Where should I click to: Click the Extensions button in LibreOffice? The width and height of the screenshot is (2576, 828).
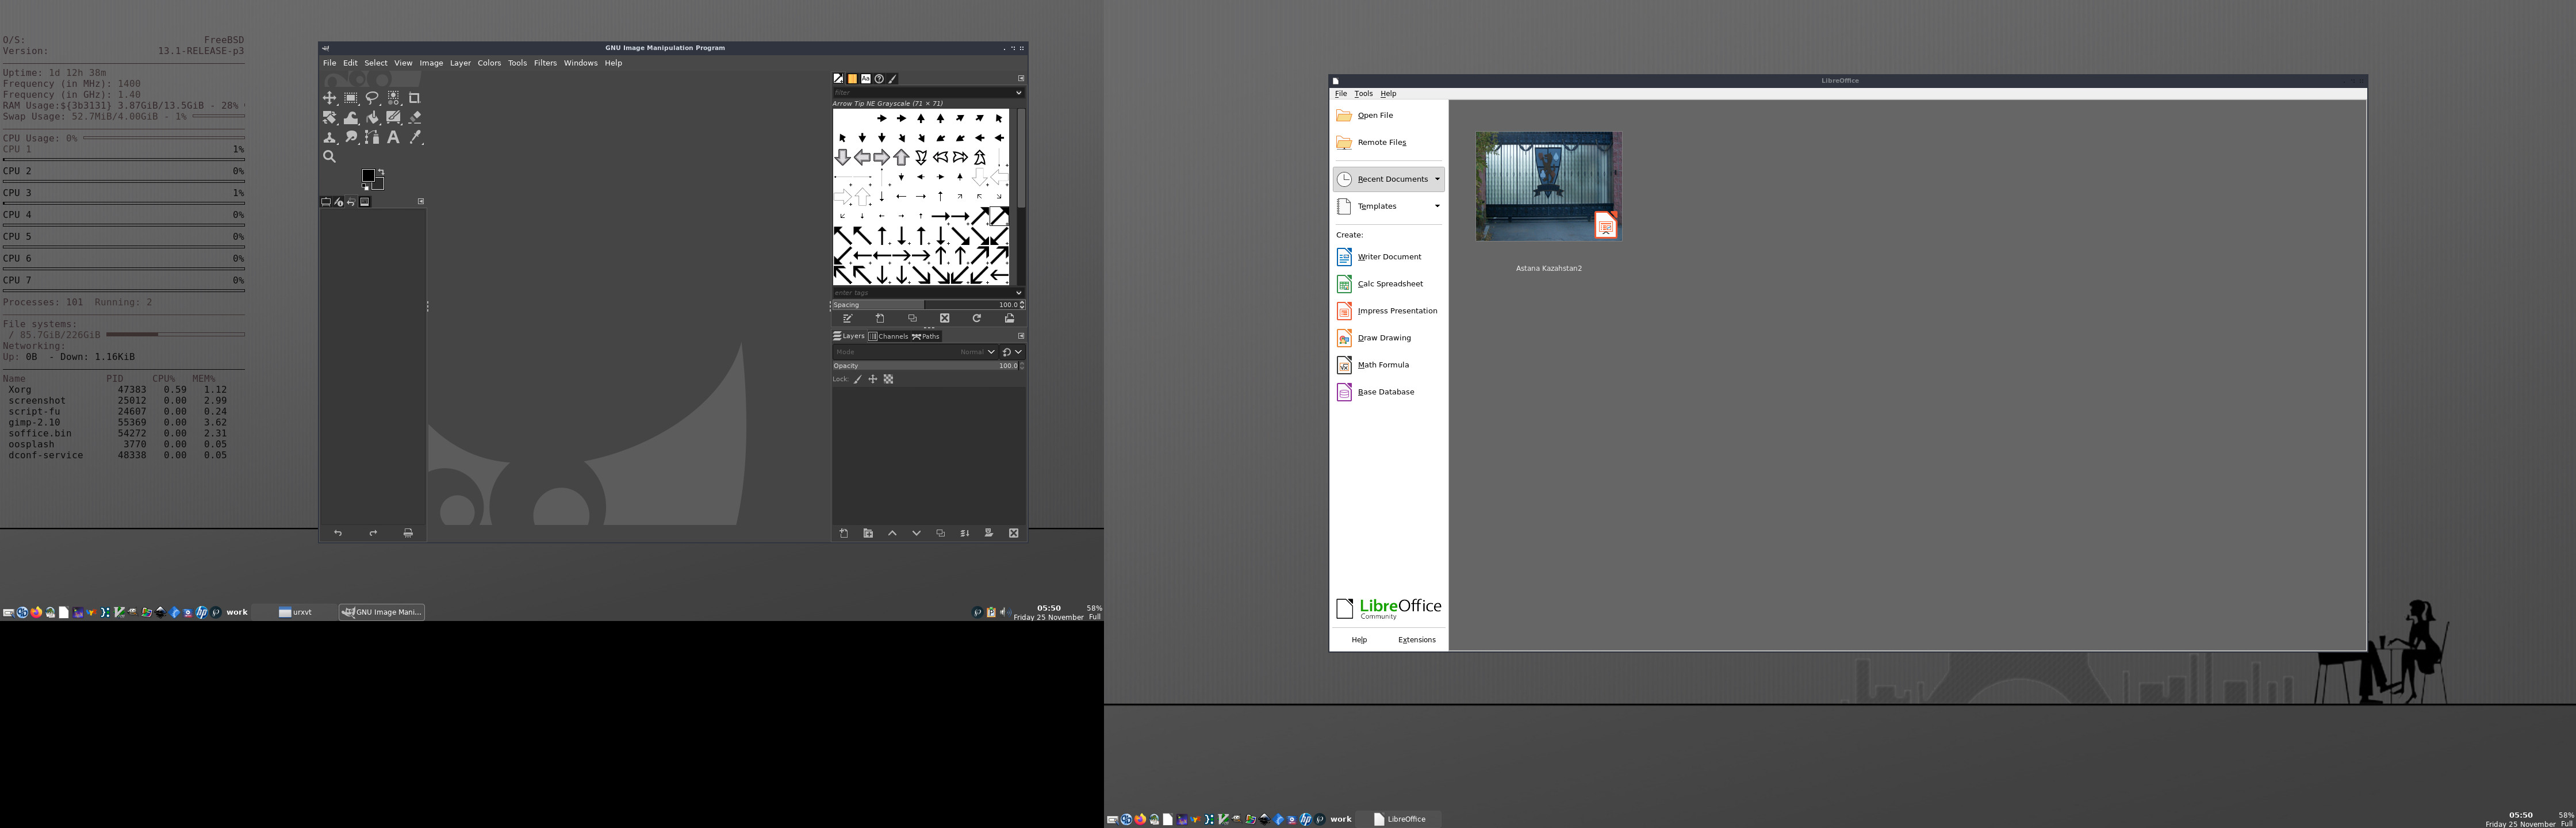[1416, 640]
